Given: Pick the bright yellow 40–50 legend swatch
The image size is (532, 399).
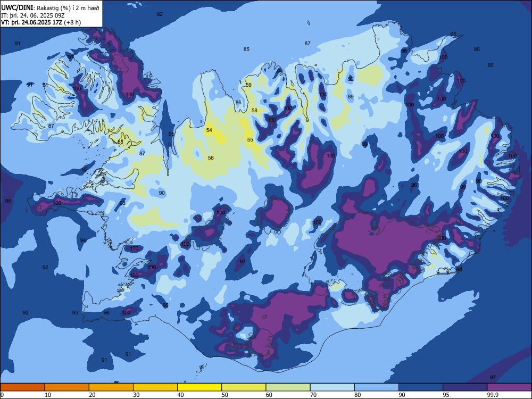Looking at the screenshot, I should coord(199,387).
